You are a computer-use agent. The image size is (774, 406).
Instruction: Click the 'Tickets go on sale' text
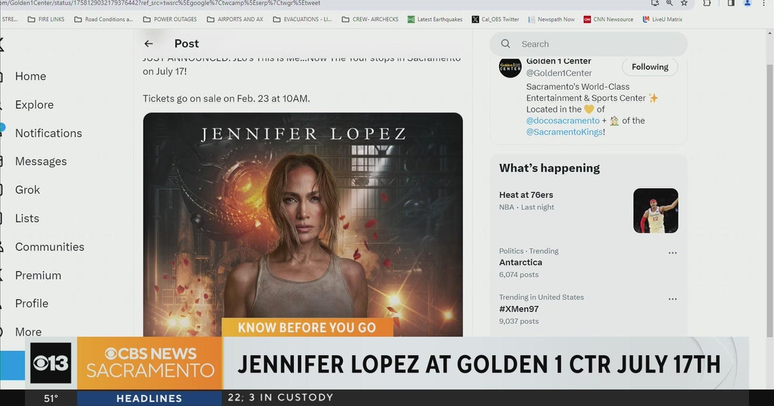[226, 99]
